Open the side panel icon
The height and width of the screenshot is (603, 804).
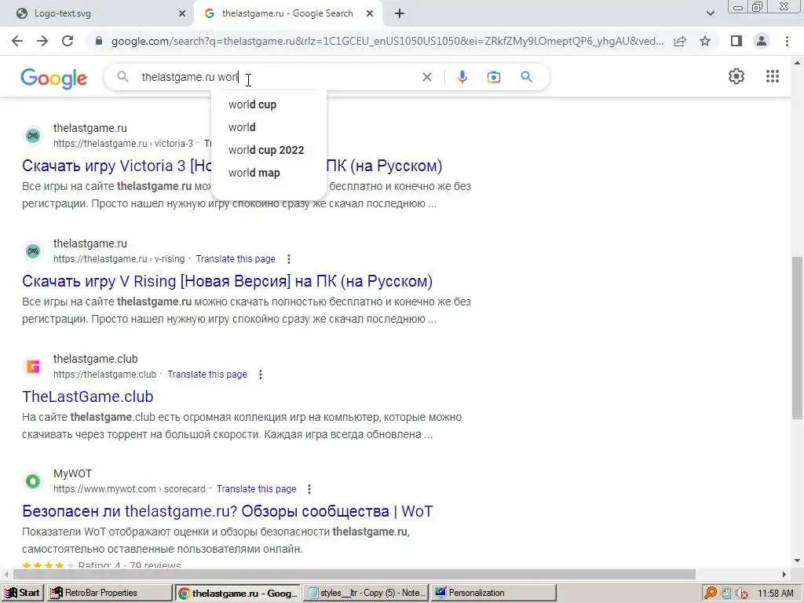(736, 41)
